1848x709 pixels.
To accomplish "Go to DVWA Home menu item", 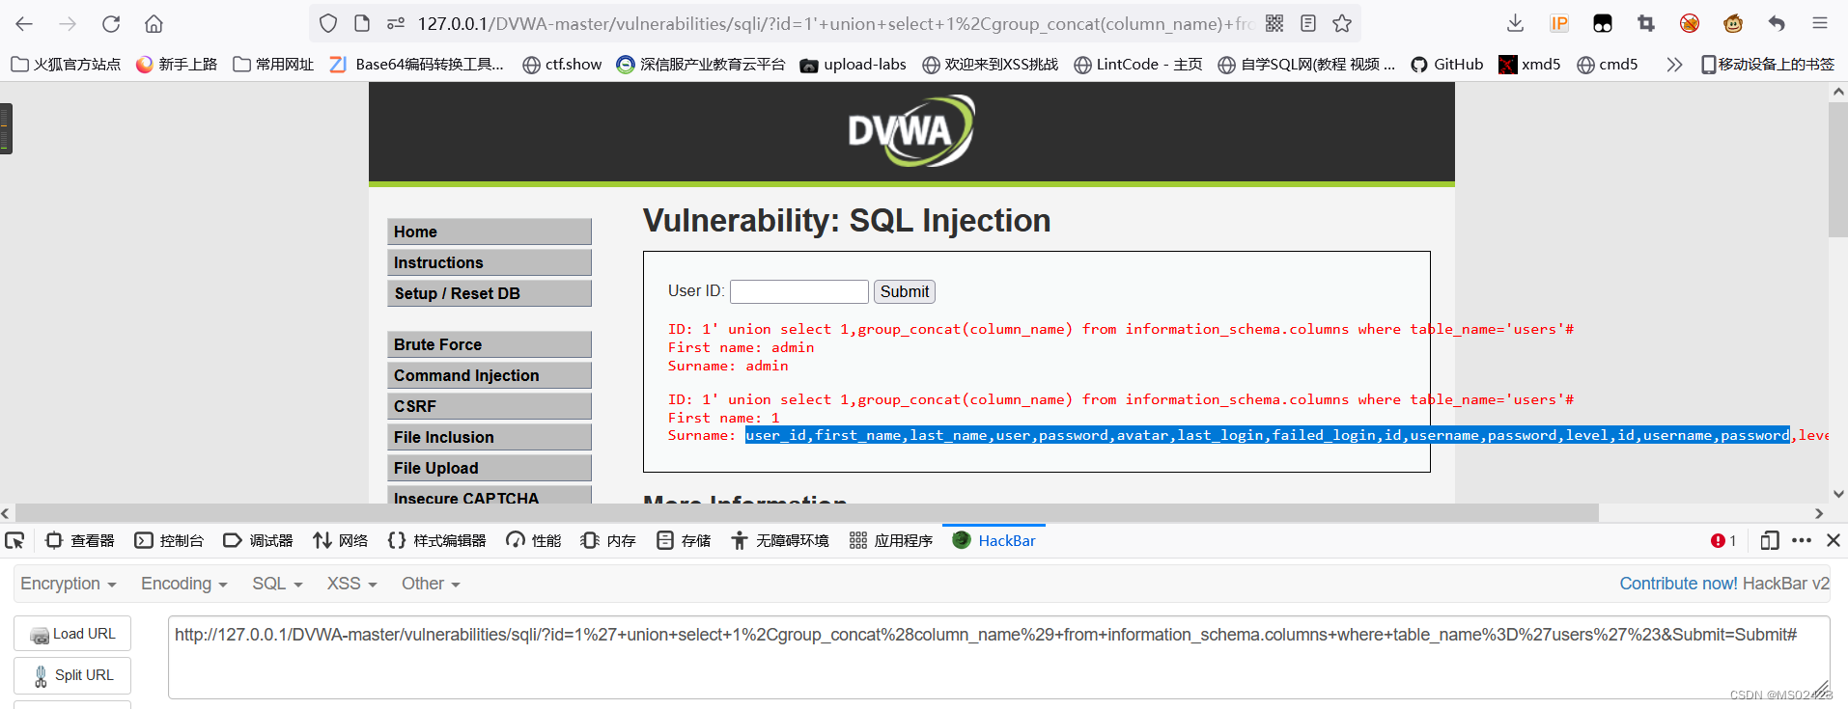I will (x=490, y=232).
